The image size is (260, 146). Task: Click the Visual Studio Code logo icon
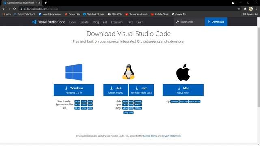pos(34,22)
